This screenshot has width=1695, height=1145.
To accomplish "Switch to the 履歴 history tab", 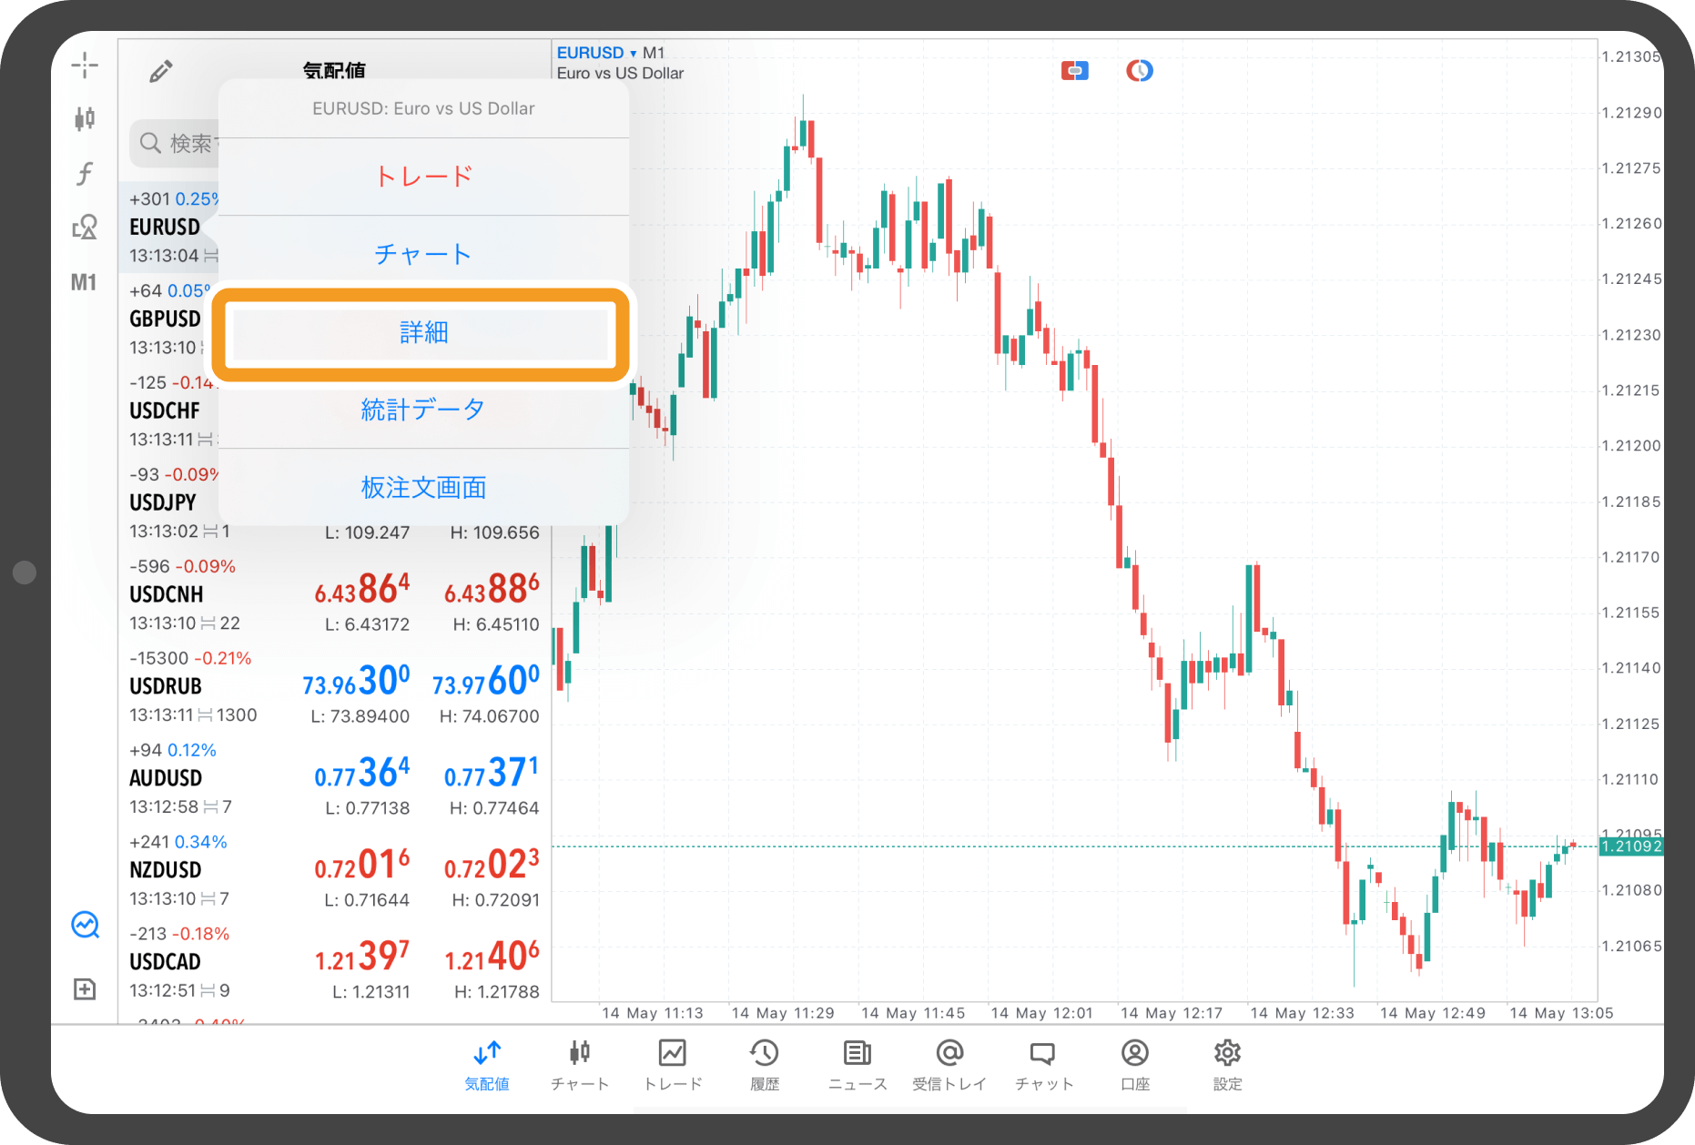I will tap(765, 1065).
